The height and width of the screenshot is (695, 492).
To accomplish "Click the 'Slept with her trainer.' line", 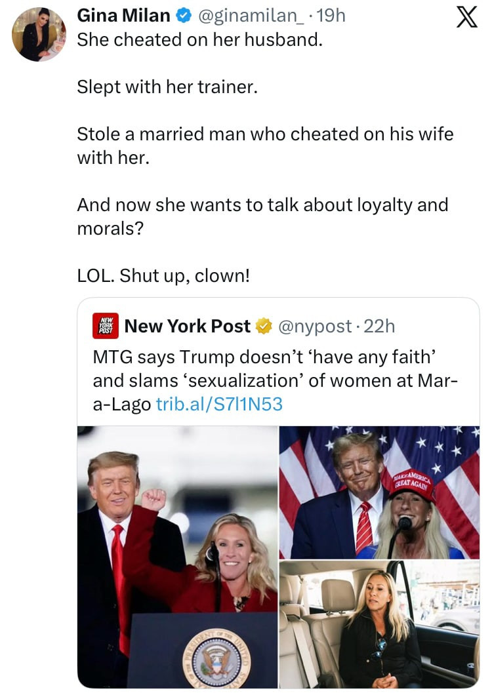I will pos(167,87).
